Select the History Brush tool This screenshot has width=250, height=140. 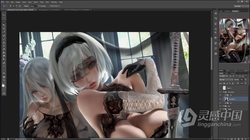coord(4,46)
